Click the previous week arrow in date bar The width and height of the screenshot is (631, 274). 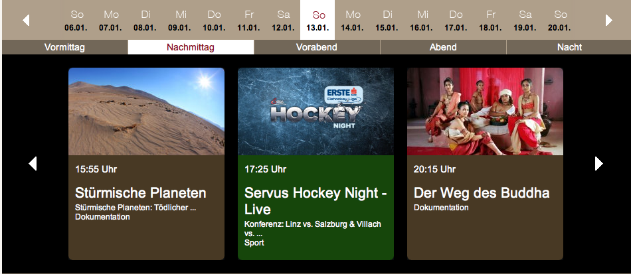point(26,20)
